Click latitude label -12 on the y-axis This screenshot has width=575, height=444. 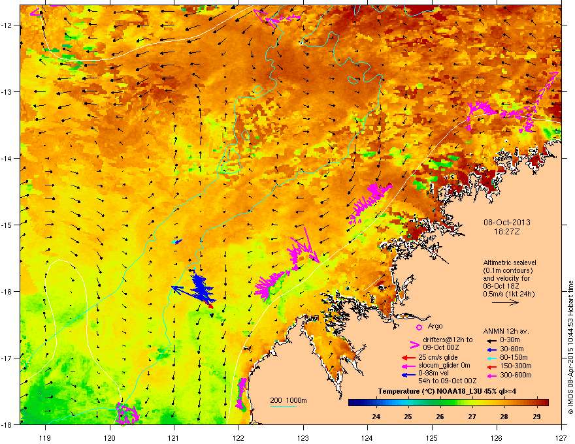click(x=7, y=25)
